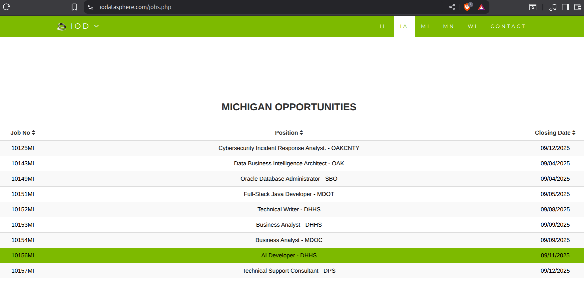This screenshot has width=584, height=281.
Task: Click closing date 09/05/2025
Action: pyautogui.click(x=555, y=194)
